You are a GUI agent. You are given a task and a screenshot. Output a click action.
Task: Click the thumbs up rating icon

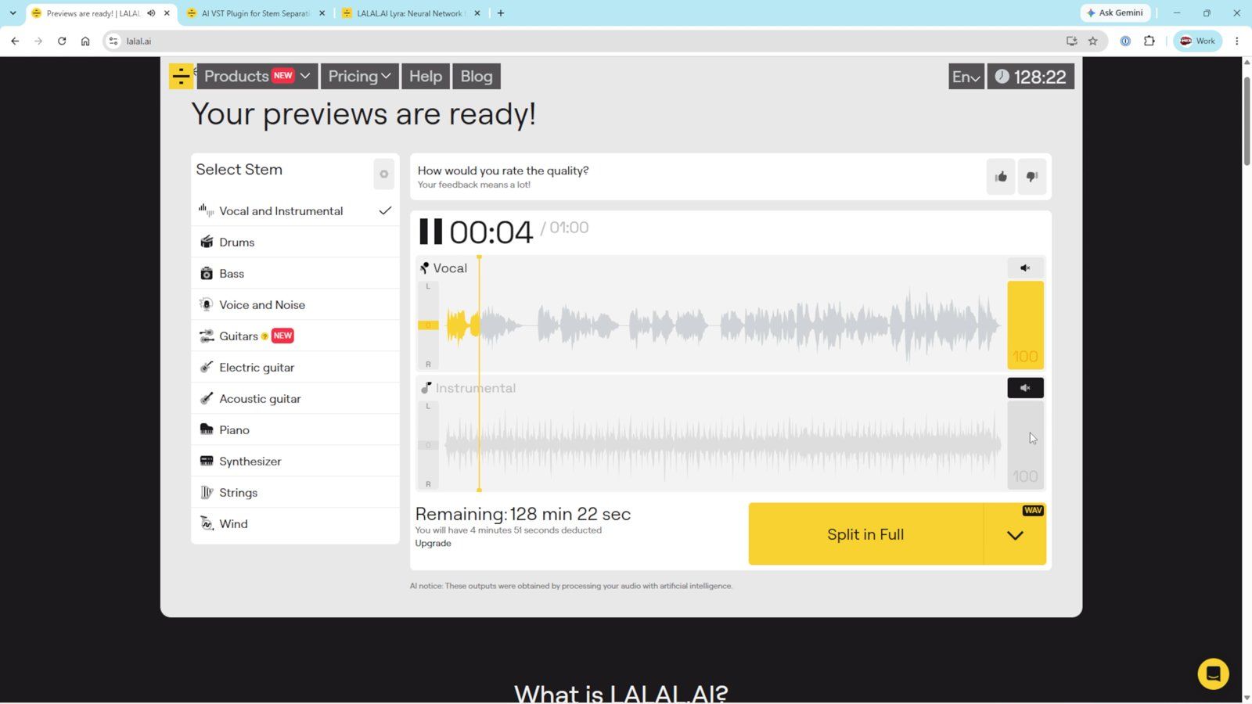coord(1001,177)
